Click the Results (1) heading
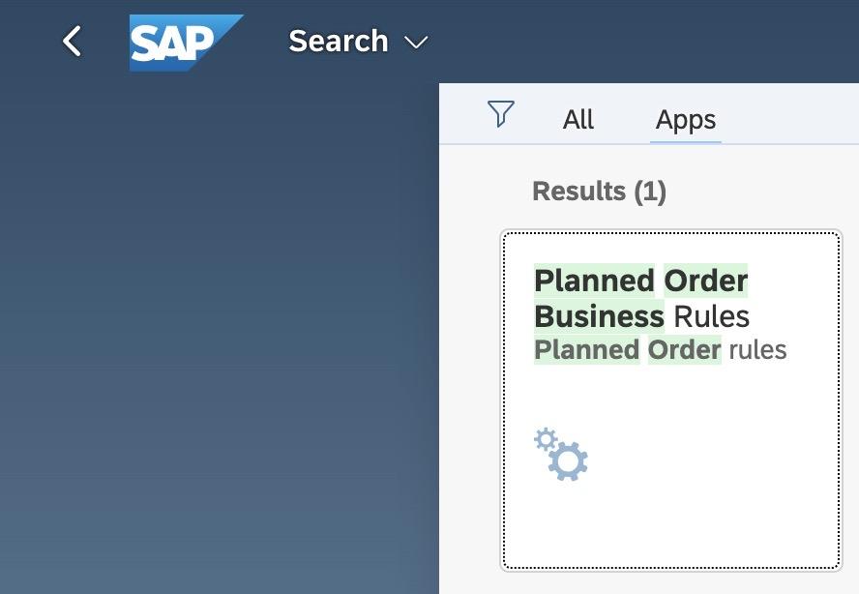 coord(599,191)
